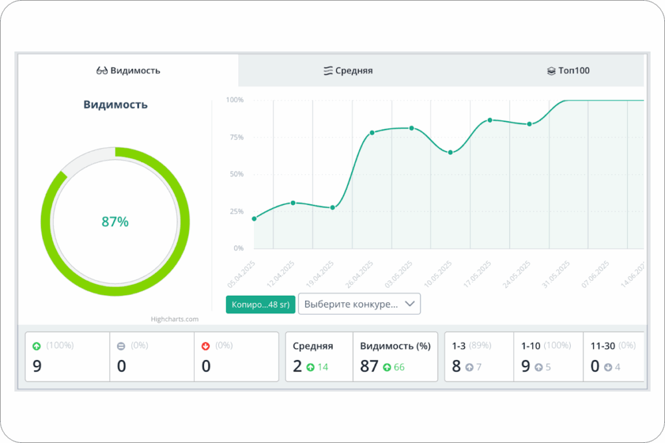Image resolution: width=665 pixels, height=443 pixels.
Task: Click chart data point for 17.05.2025
Action: (x=490, y=120)
